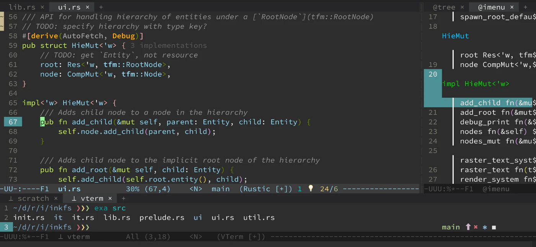
Task: Click the '(Rustic [+])' mode indicator
Action: 266,189
